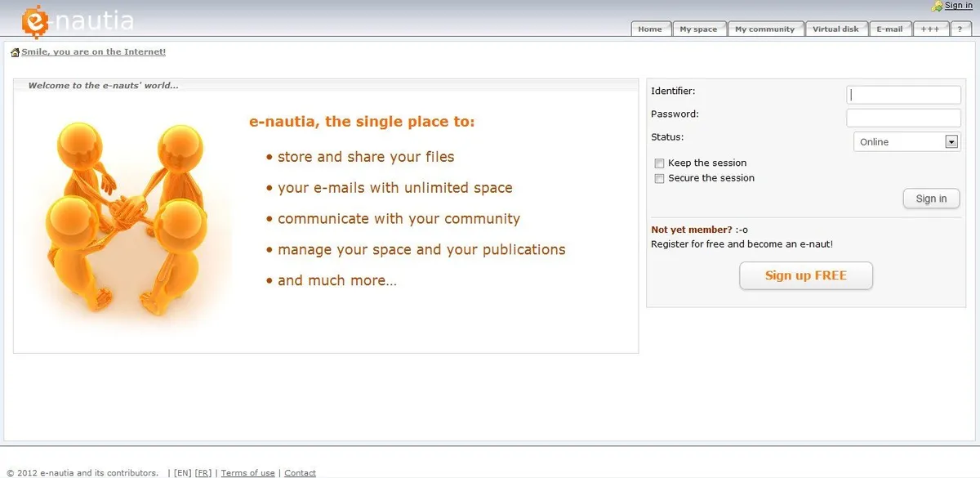Click 'and much more…' text
980x478 pixels.
coord(337,281)
